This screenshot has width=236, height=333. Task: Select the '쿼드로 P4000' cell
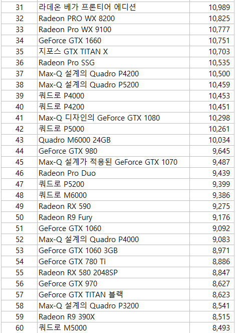[113, 96]
